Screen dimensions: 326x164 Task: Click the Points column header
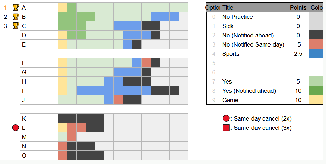pyautogui.click(x=298, y=8)
